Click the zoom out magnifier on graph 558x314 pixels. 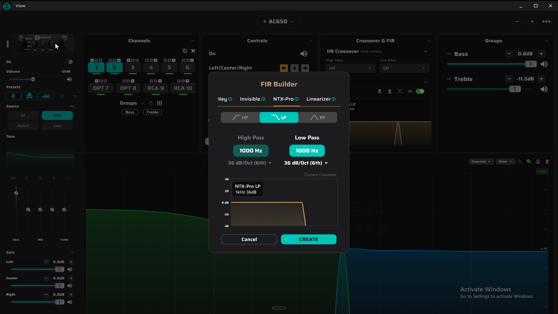(x=520, y=161)
